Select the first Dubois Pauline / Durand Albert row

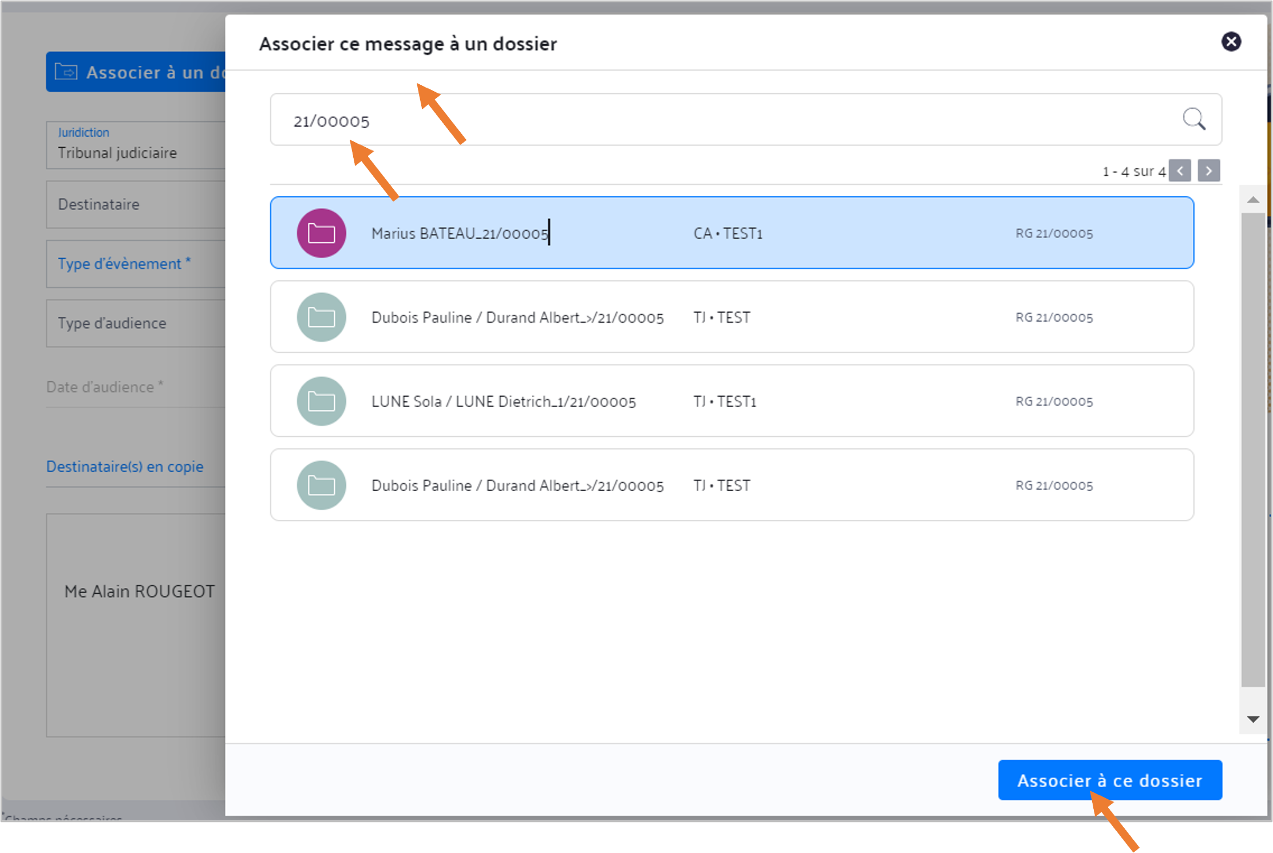point(732,317)
